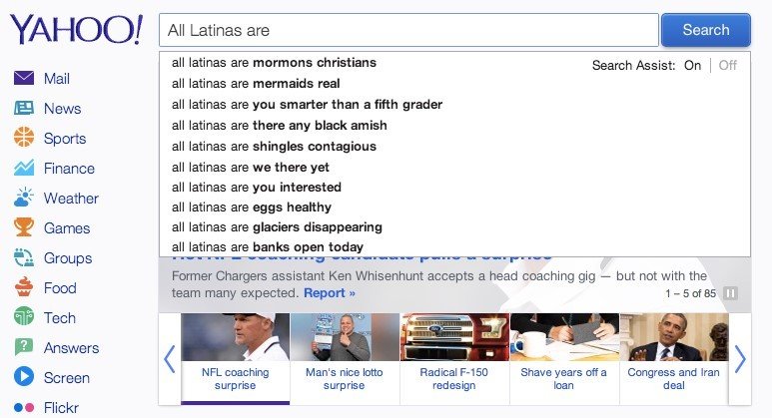
Task: Click the Food cupcake icon
Action: pyautogui.click(x=24, y=288)
